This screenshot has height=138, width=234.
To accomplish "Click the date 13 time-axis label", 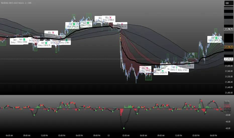I will [x=108, y=135].
